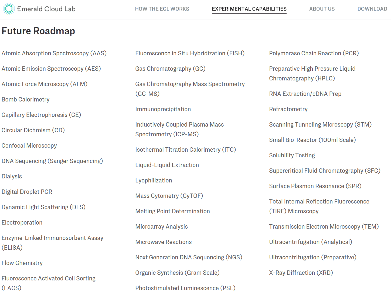391x295 pixels.
Task: Select Photostimulated Luminescence (PSL)
Action: click(x=185, y=288)
